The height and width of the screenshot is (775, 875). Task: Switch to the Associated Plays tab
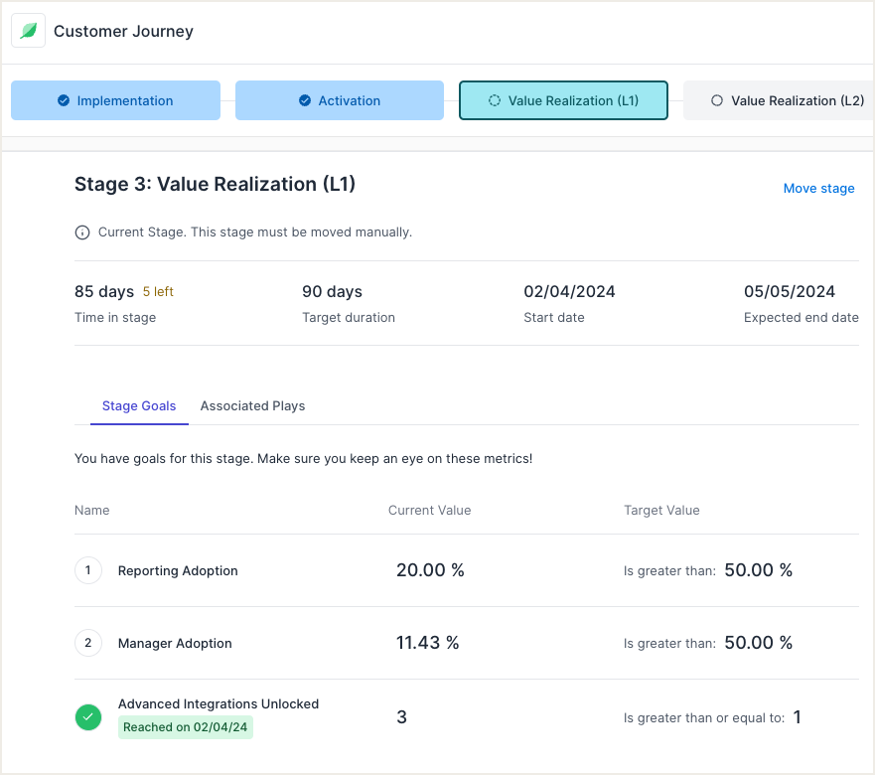click(252, 405)
